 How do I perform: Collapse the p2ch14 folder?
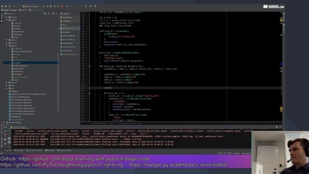coord(7,45)
